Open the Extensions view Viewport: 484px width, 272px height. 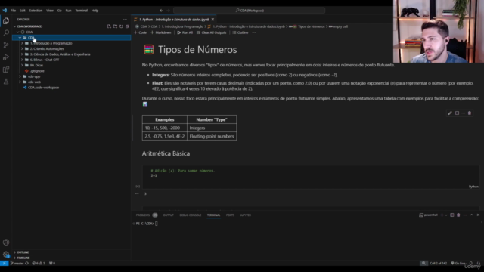pos(6,70)
